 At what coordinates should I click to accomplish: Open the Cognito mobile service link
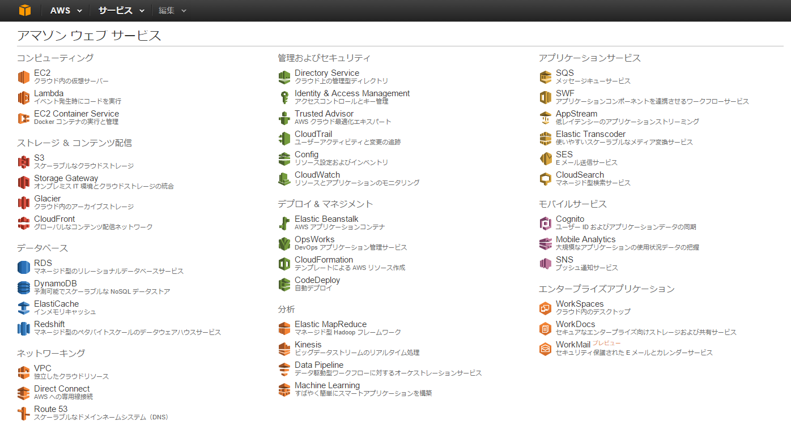570,218
